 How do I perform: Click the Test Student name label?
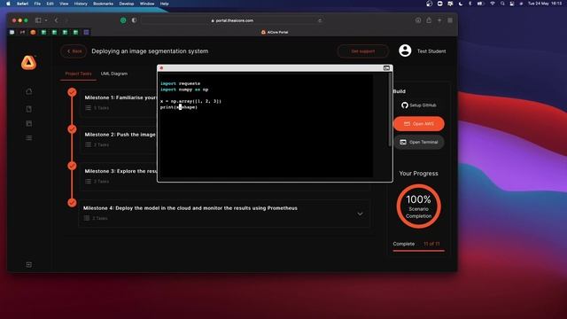click(x=431, y=51)
